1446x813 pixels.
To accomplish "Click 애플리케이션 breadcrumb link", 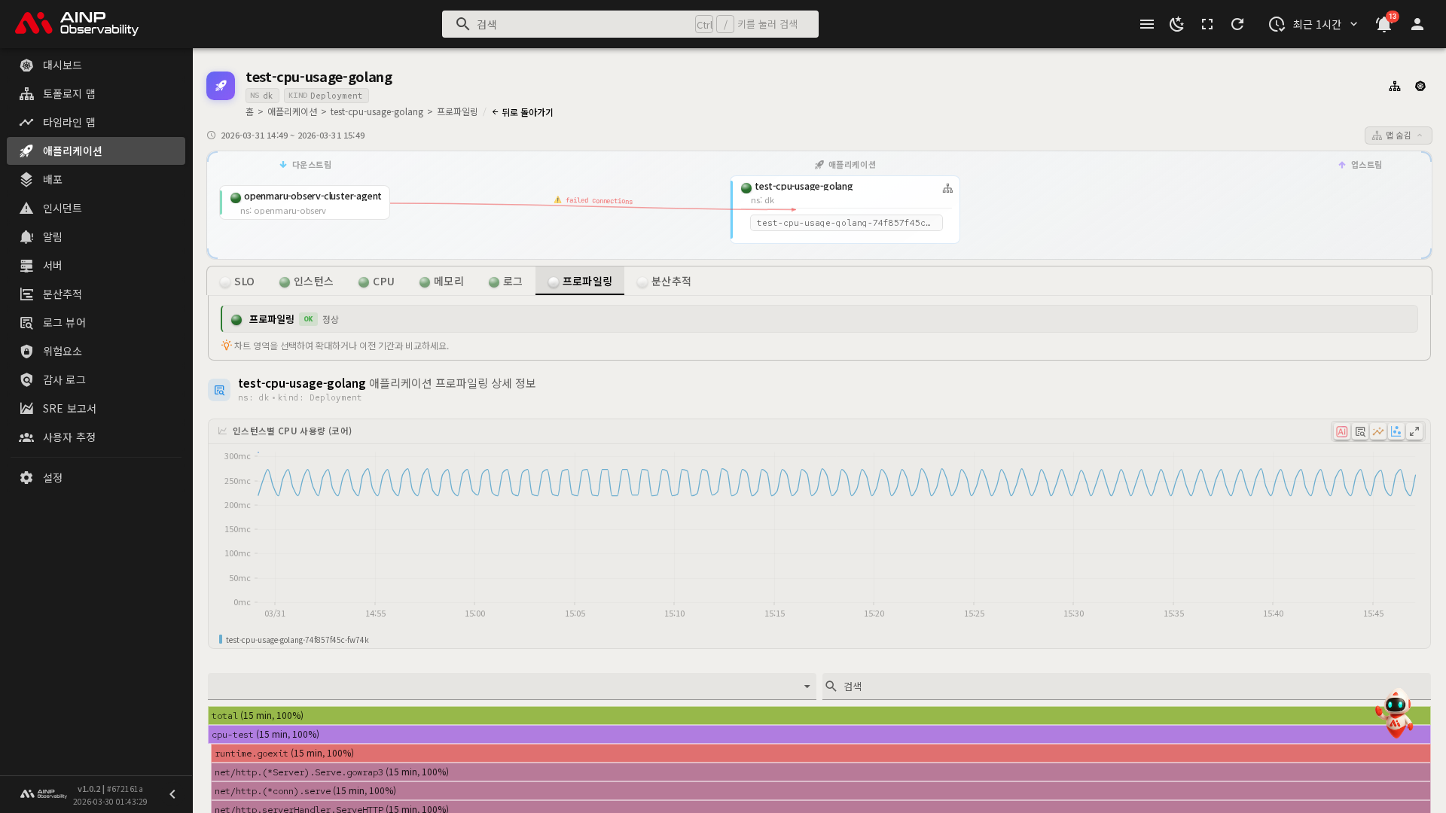I will click(292, 112).
